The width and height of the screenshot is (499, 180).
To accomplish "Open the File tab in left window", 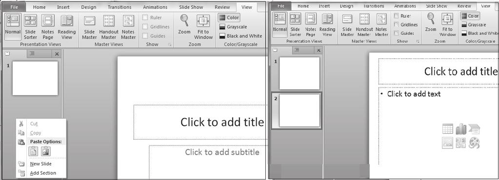I will (14, 7).
